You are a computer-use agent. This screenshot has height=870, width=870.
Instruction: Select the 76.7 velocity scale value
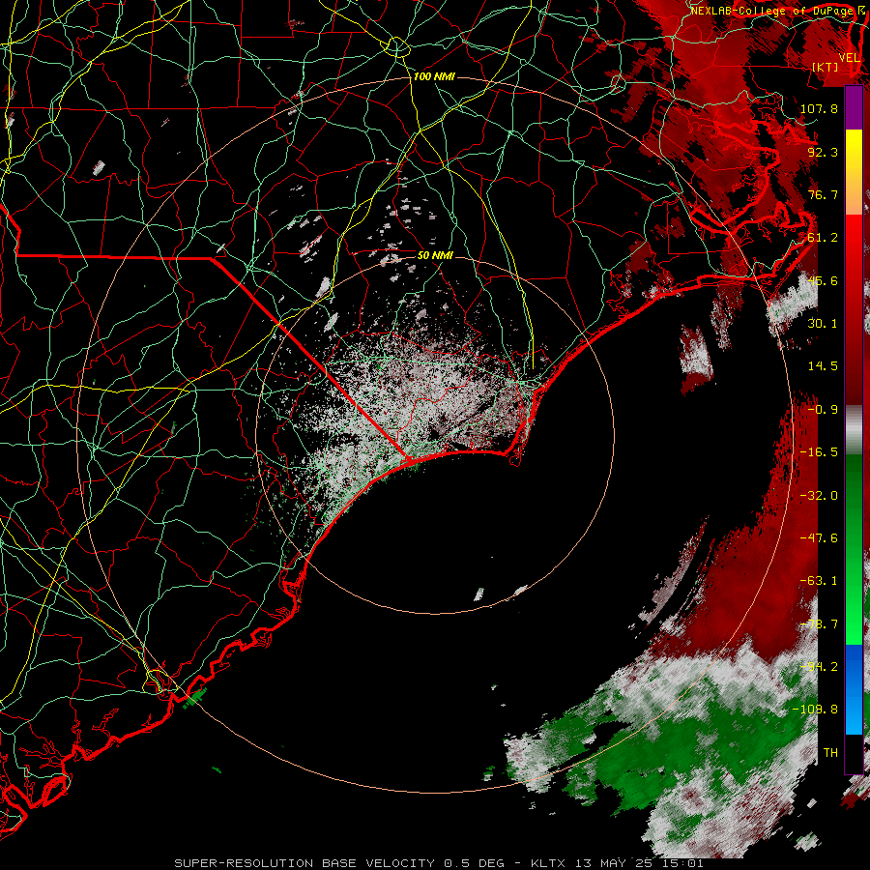tap(823, 194)
